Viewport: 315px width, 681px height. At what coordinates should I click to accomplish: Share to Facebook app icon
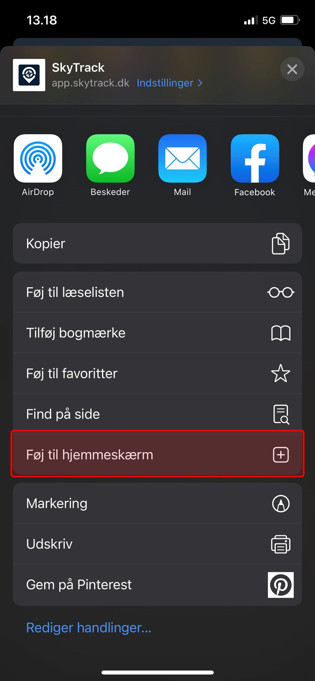tap(255, 159)
